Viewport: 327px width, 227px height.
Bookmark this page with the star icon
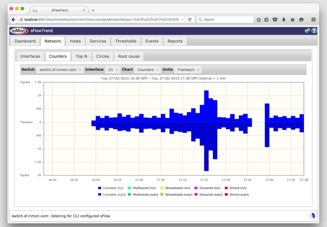point(258,20)
